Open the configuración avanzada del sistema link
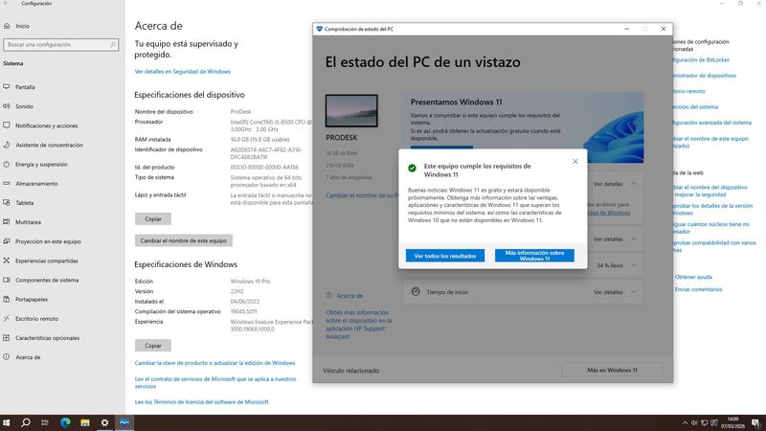Screen dimensions: 766x431 pyautogui.click(x=712, y=123)
